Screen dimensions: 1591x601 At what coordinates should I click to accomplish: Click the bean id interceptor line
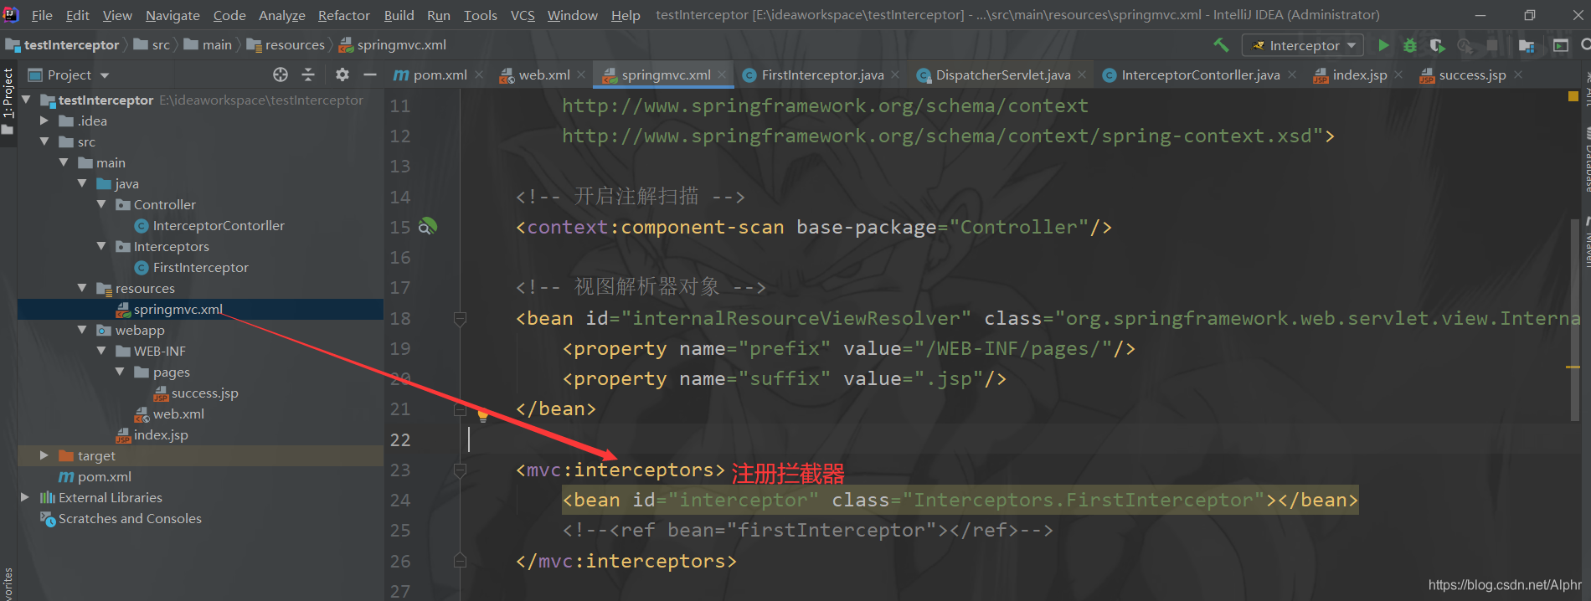click(x=960, y=500)
